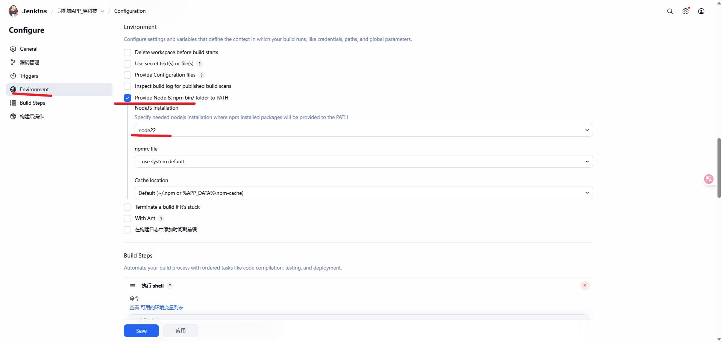Click help icon next to With Ant
Screen dimensions: 722x342
click(x=161, y=218)
